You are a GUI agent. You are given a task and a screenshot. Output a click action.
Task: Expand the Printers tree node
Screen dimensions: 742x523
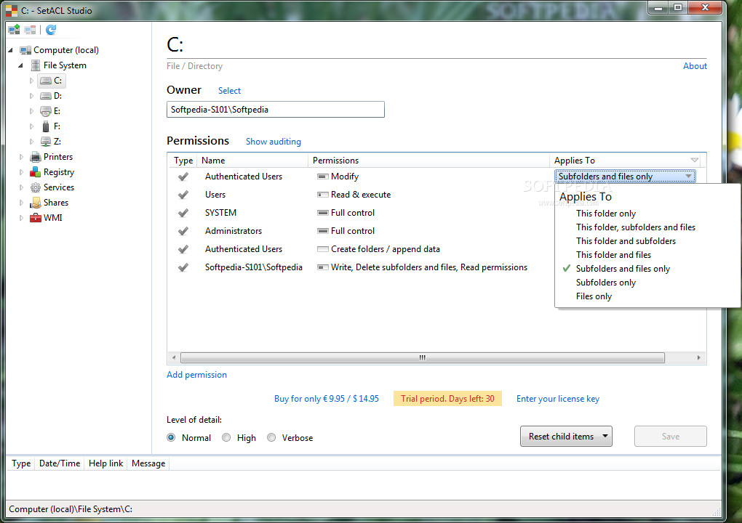21,157
